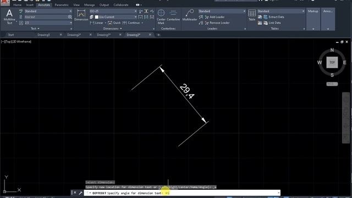Click the Link Data tool
Screen dimensions: 352x198
pos(272,23)
